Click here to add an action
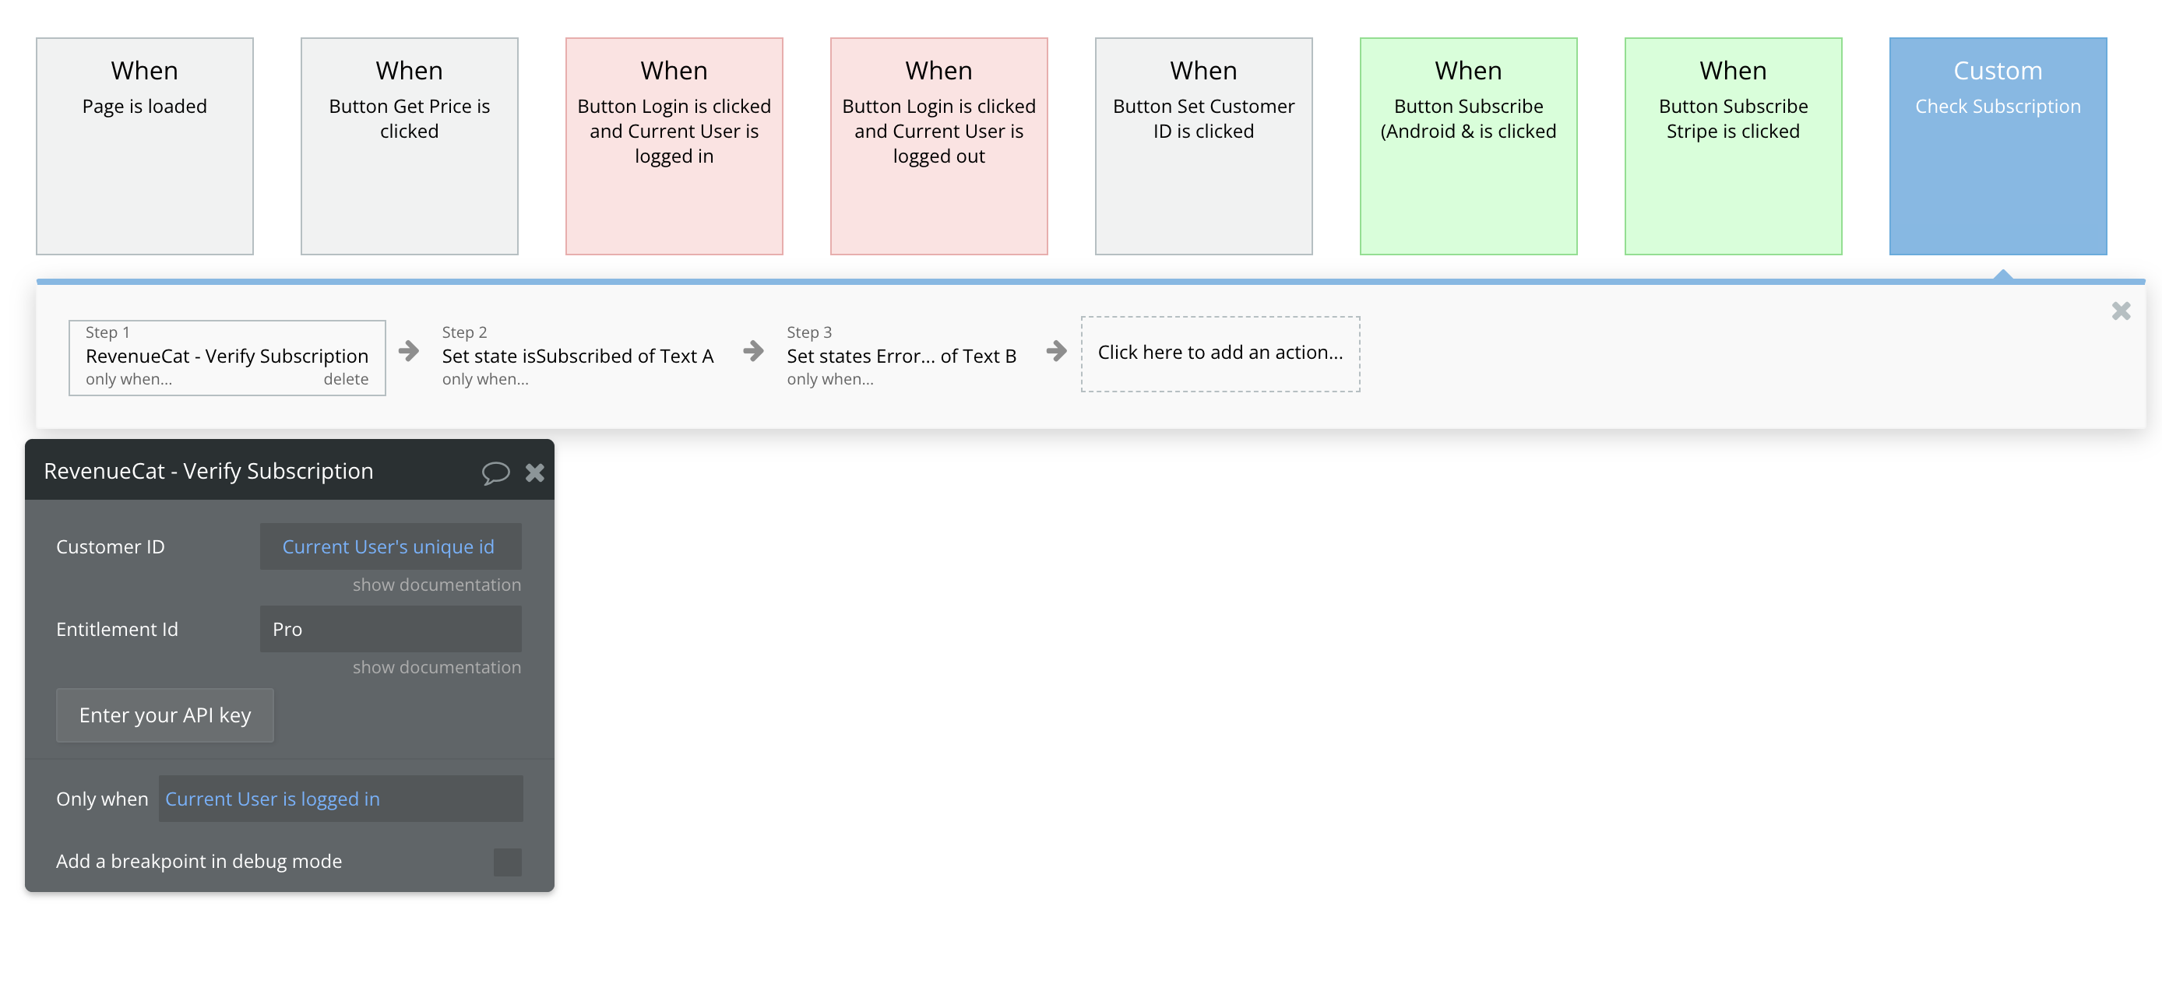 click(x=1220, y=353)
